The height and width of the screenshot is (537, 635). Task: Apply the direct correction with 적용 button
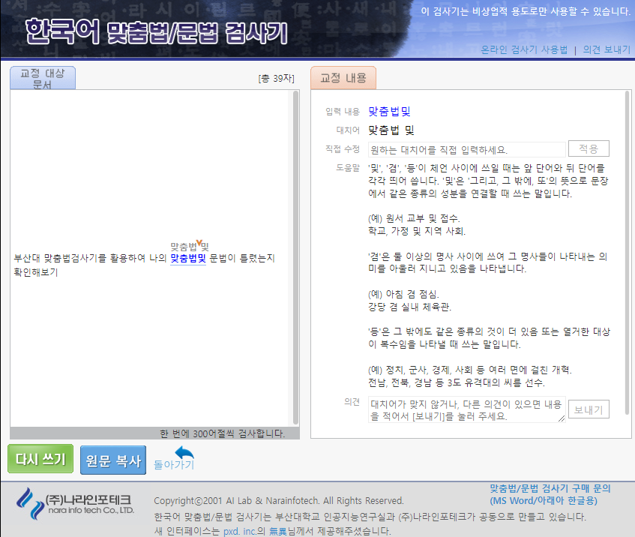[589, 148]
